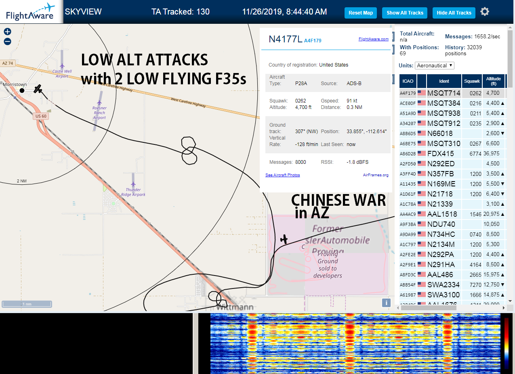
Task: Select the SWA3100 row
Action: pyautogui.click(x=452, y=295)
